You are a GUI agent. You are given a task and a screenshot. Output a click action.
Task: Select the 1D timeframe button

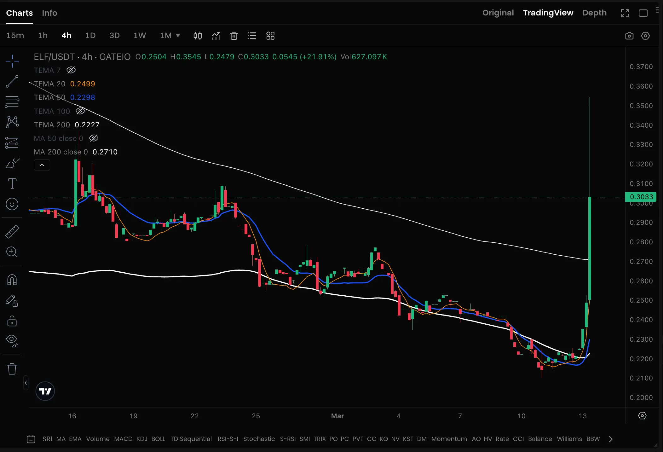[x=90, y=36]
